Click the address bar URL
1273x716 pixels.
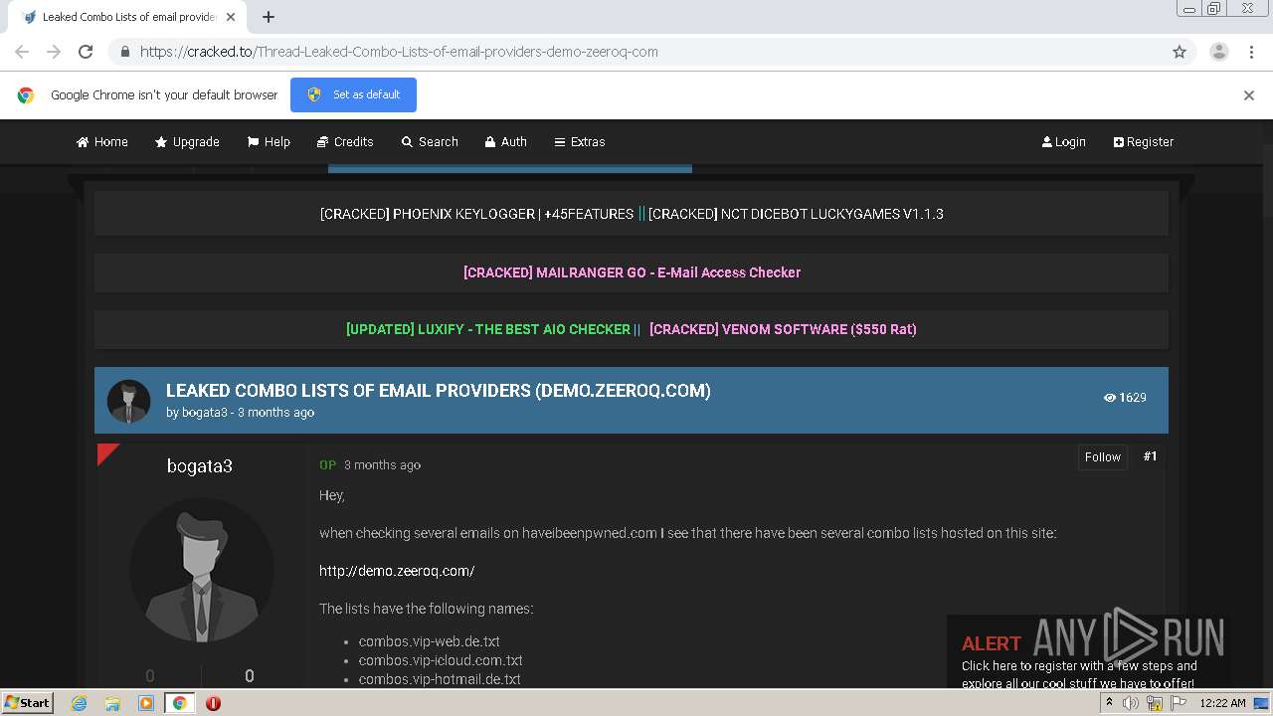399,52
